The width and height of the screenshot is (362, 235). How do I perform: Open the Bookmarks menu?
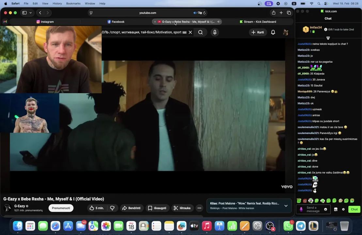pos(73,4)
